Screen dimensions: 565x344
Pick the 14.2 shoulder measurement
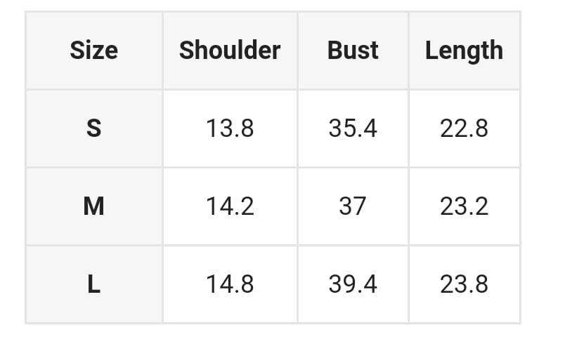click(230, 206)
